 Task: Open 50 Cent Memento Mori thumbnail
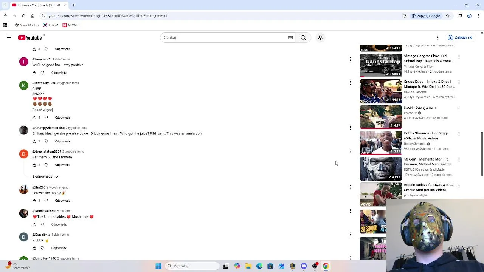point(381,168)
